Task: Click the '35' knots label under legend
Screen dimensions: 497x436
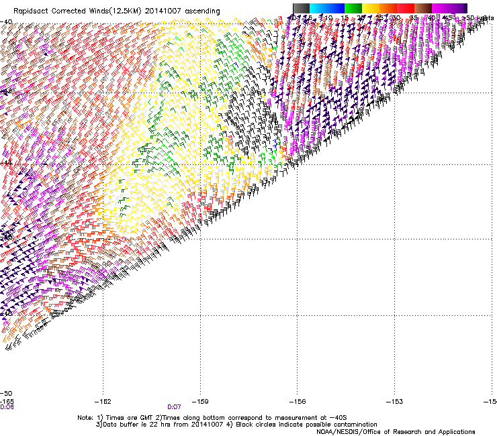Action: click(414, 18)
